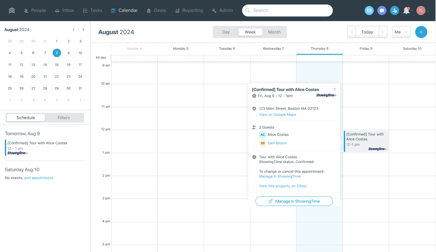Click the Search field
This screenshot has height=252, width=436.
[288, 11]
